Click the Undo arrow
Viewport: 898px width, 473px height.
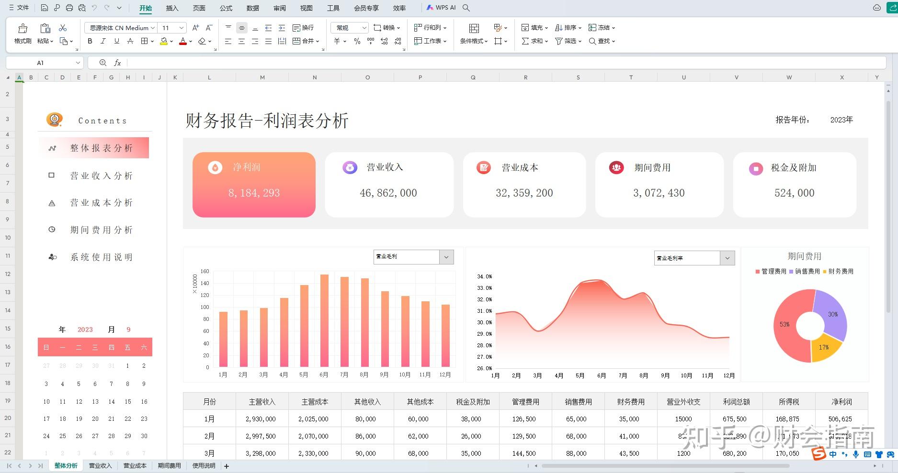pyautogui.click(x=94, y=8)
